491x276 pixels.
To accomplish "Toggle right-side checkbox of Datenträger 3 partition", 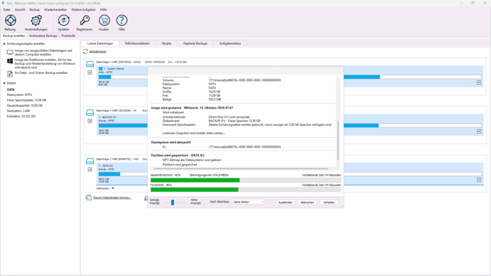I will [x=479, y=180].
